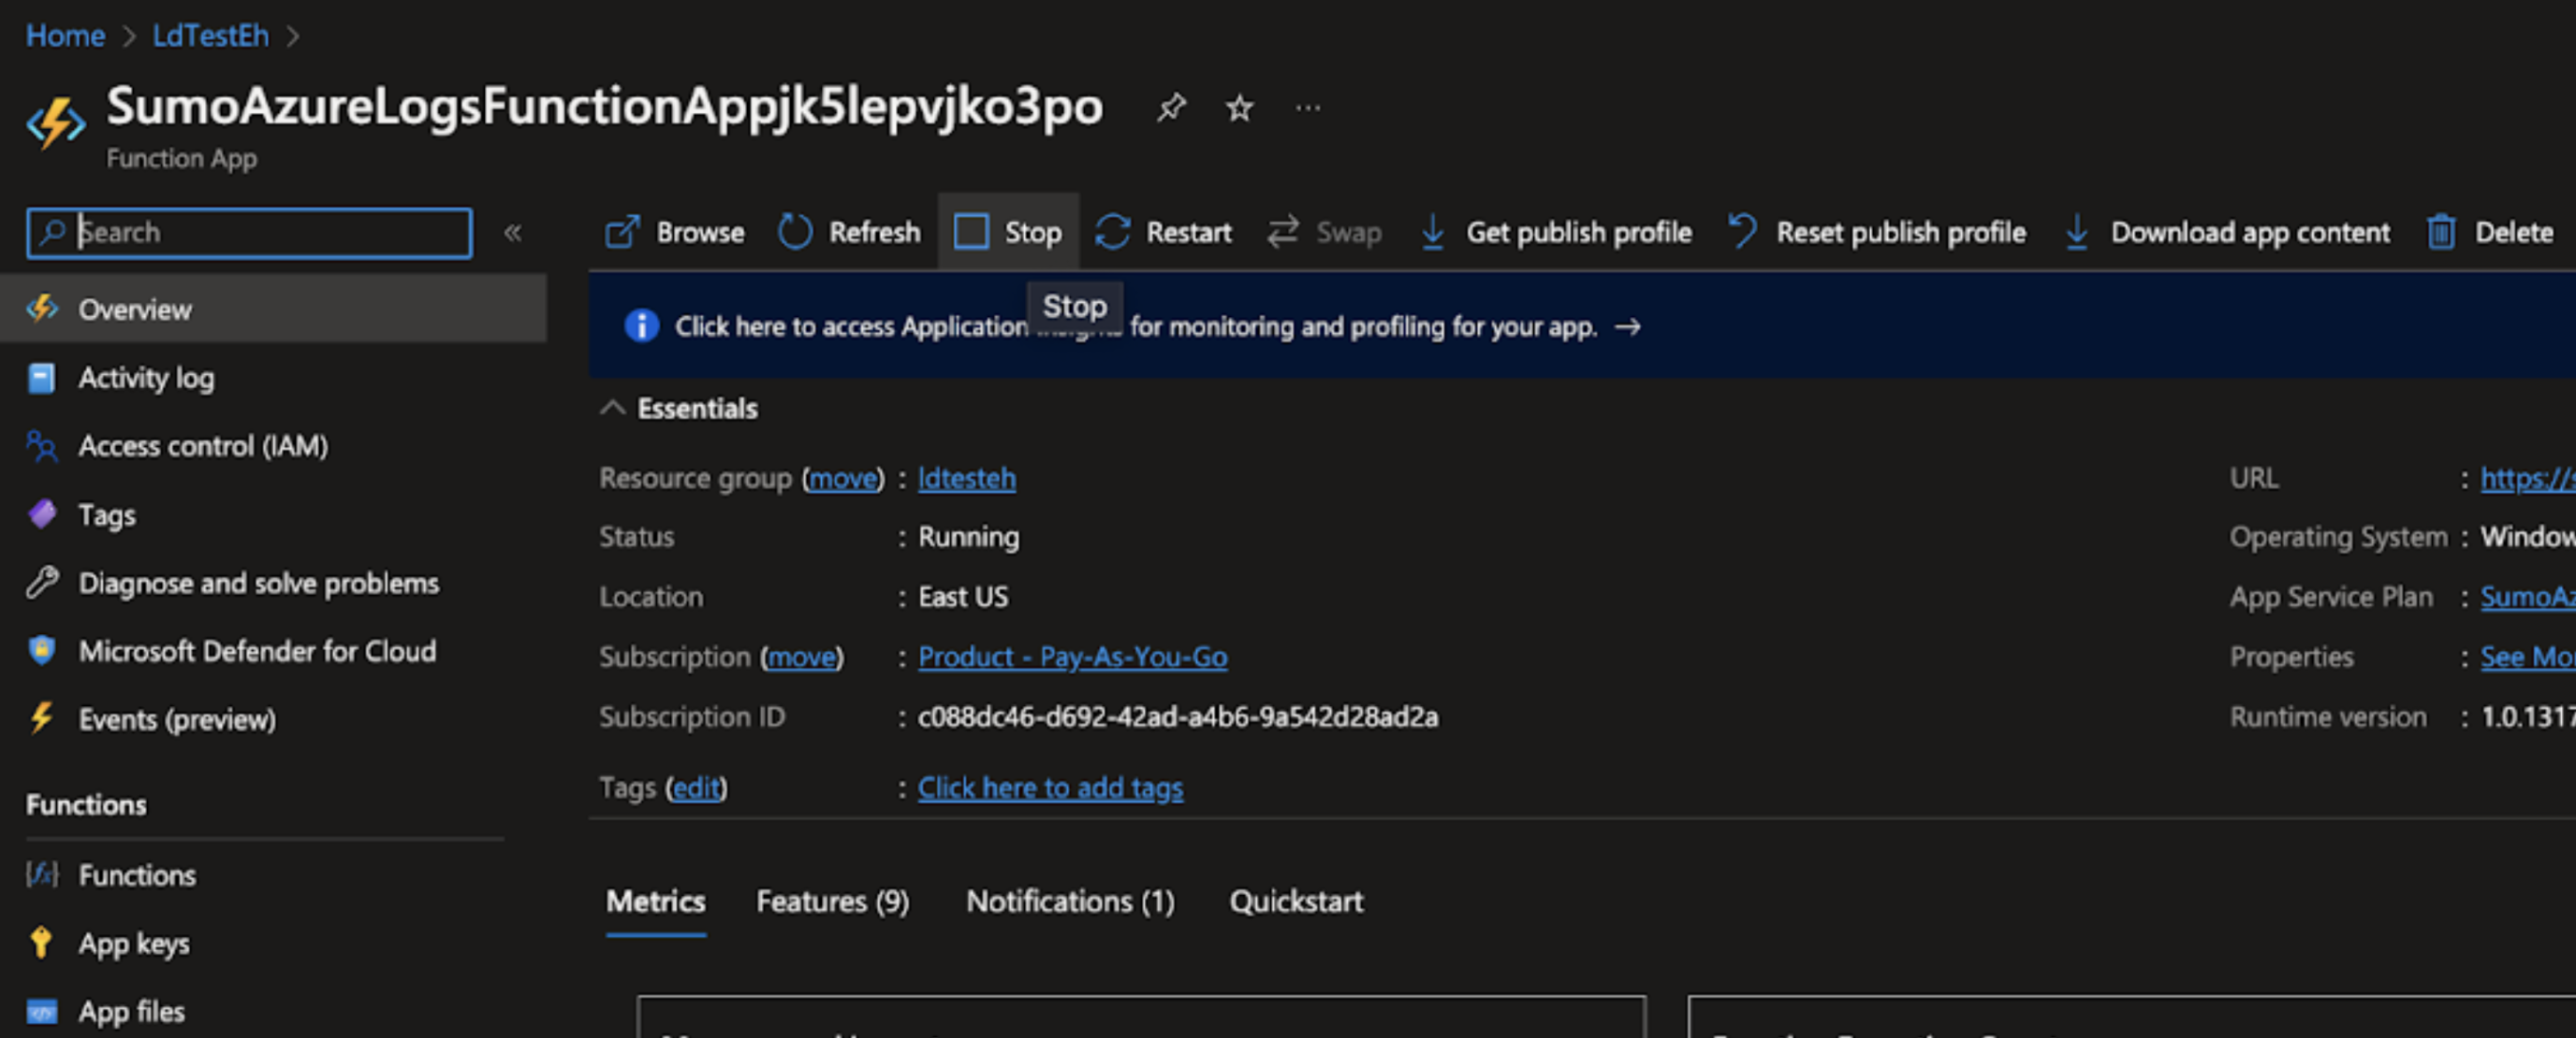Expand the Essentials section chevron
Screen dimensions: 2576x1038
tap(616, 409)
